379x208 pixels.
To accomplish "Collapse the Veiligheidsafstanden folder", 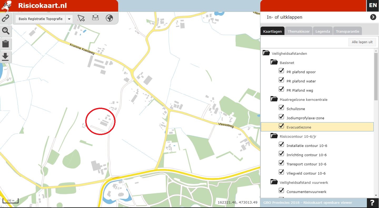I will (x=266, y=53).
